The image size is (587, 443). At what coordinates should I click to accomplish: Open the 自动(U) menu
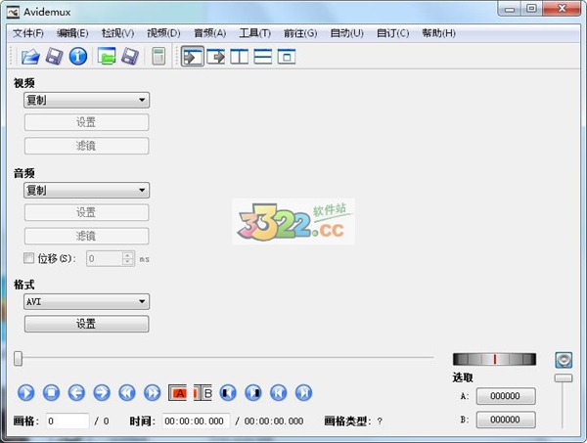pos(346,33)
